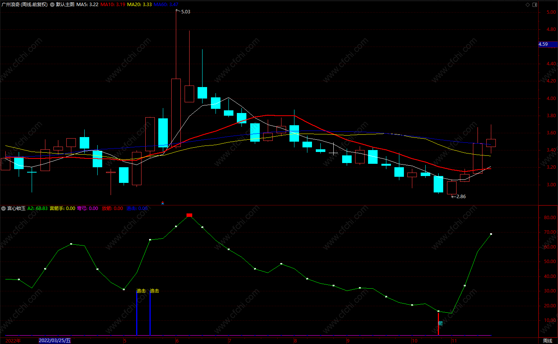Click the 周线 period button at bottom right

(x=548, y=341)
